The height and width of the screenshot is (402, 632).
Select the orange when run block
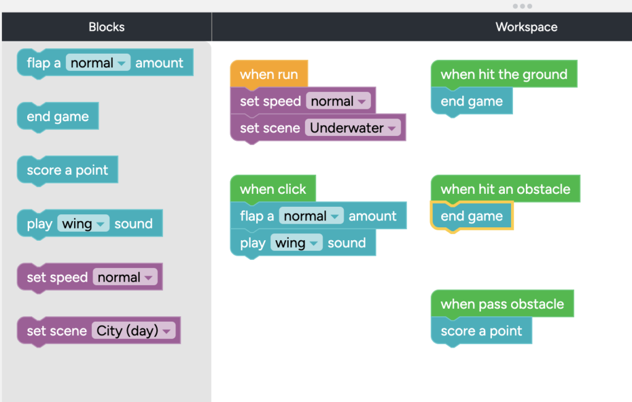click(x=269, y=74)
